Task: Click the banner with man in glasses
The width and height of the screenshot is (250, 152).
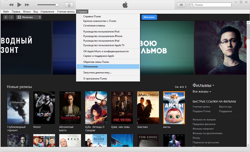Action: pos(221,48)
